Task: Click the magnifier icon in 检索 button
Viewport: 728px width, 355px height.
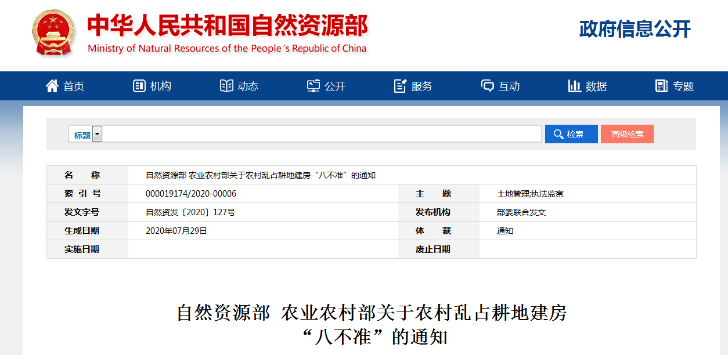Action: (558, 134)
